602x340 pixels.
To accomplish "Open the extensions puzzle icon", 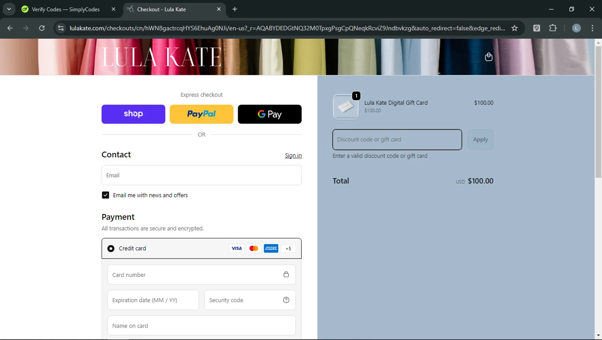I will pos(553,28).
